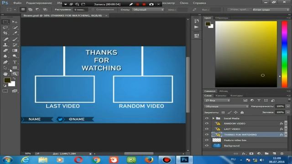Open the opacity value dropdown
292x164 pixels.
point(288,106)
